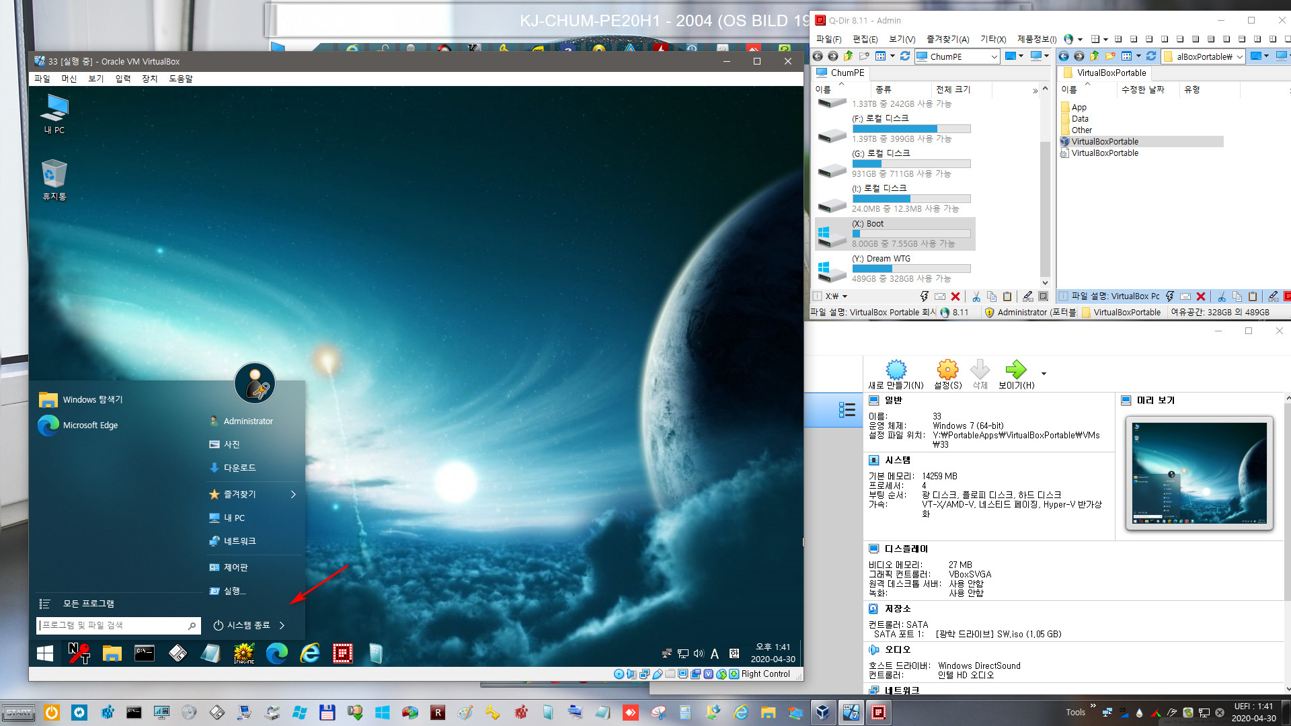Open 편집(E) menu in Q-Dir

[865, 39]
